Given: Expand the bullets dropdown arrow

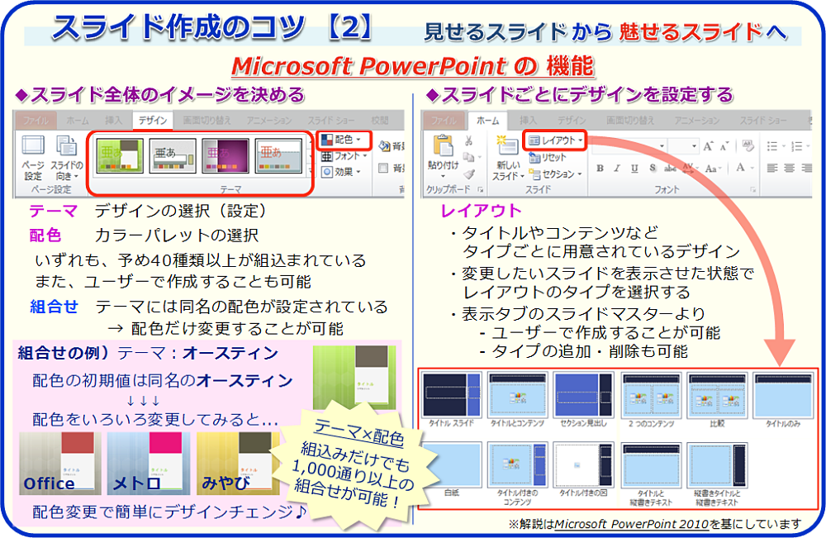Looking at the screenshot, I should pos(784,146).
